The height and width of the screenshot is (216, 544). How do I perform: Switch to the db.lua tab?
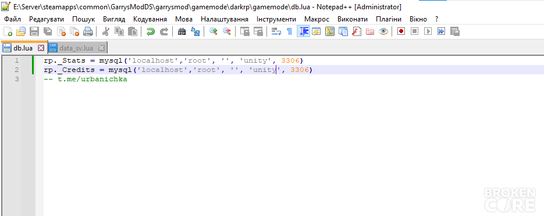pos(23,48)
